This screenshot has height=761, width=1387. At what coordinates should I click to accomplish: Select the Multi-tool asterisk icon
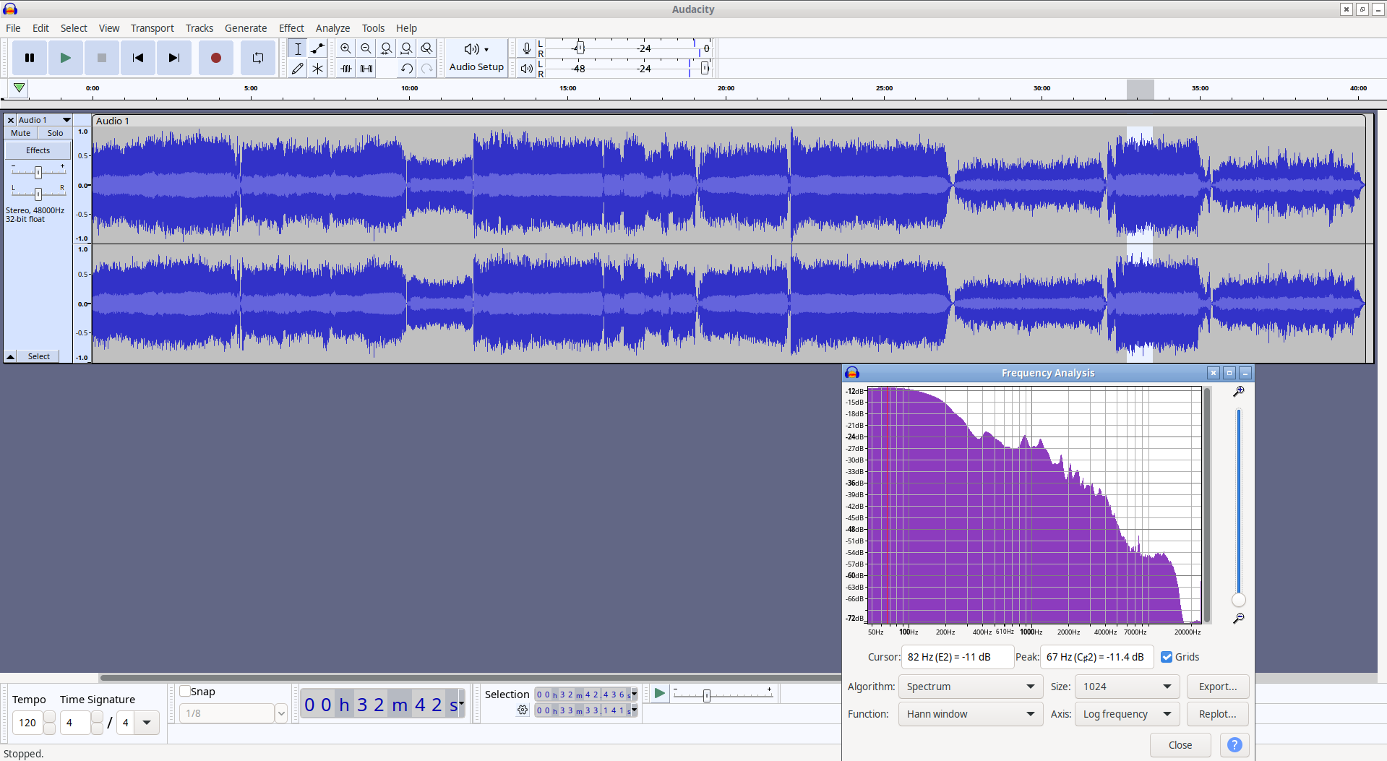[317, 69]
